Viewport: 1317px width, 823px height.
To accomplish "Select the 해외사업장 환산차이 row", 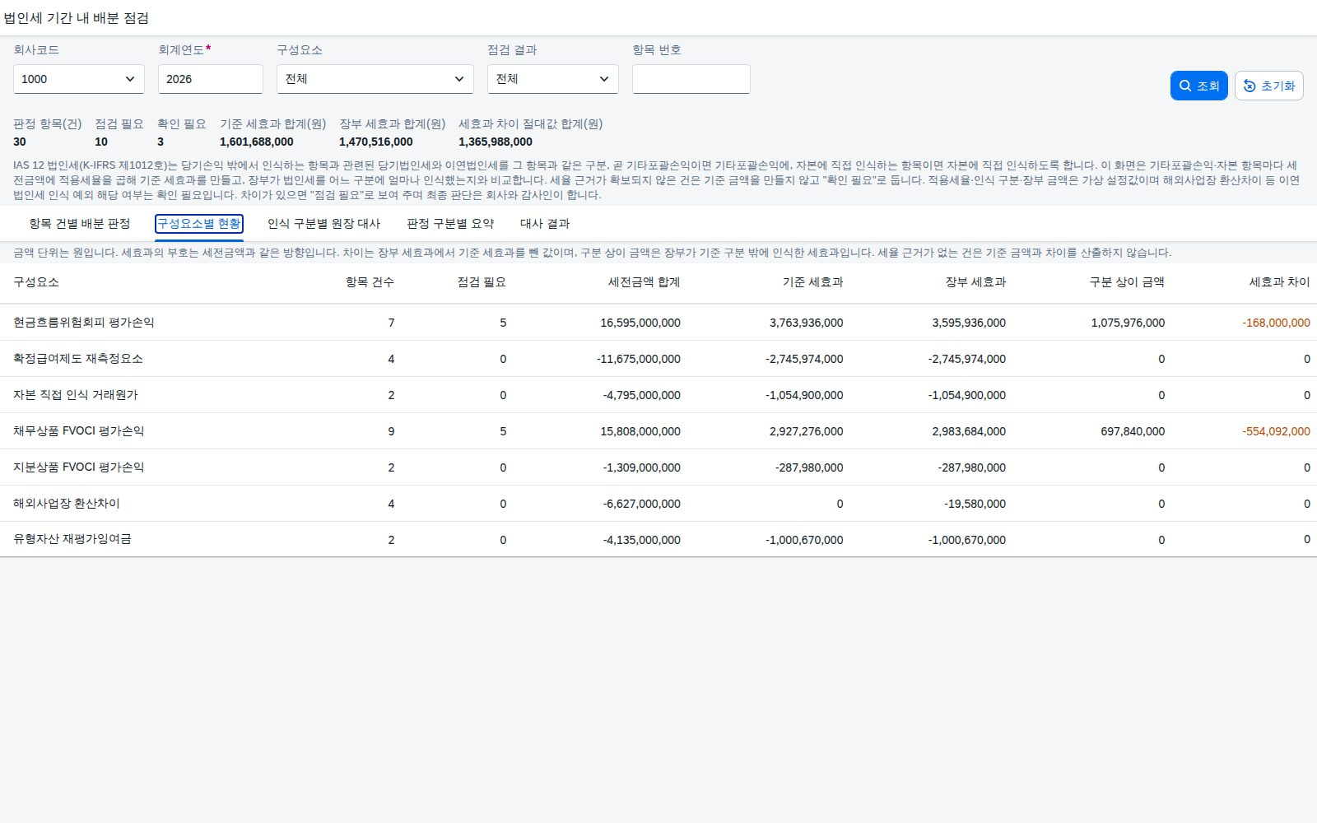I will (x=658, y=504).
